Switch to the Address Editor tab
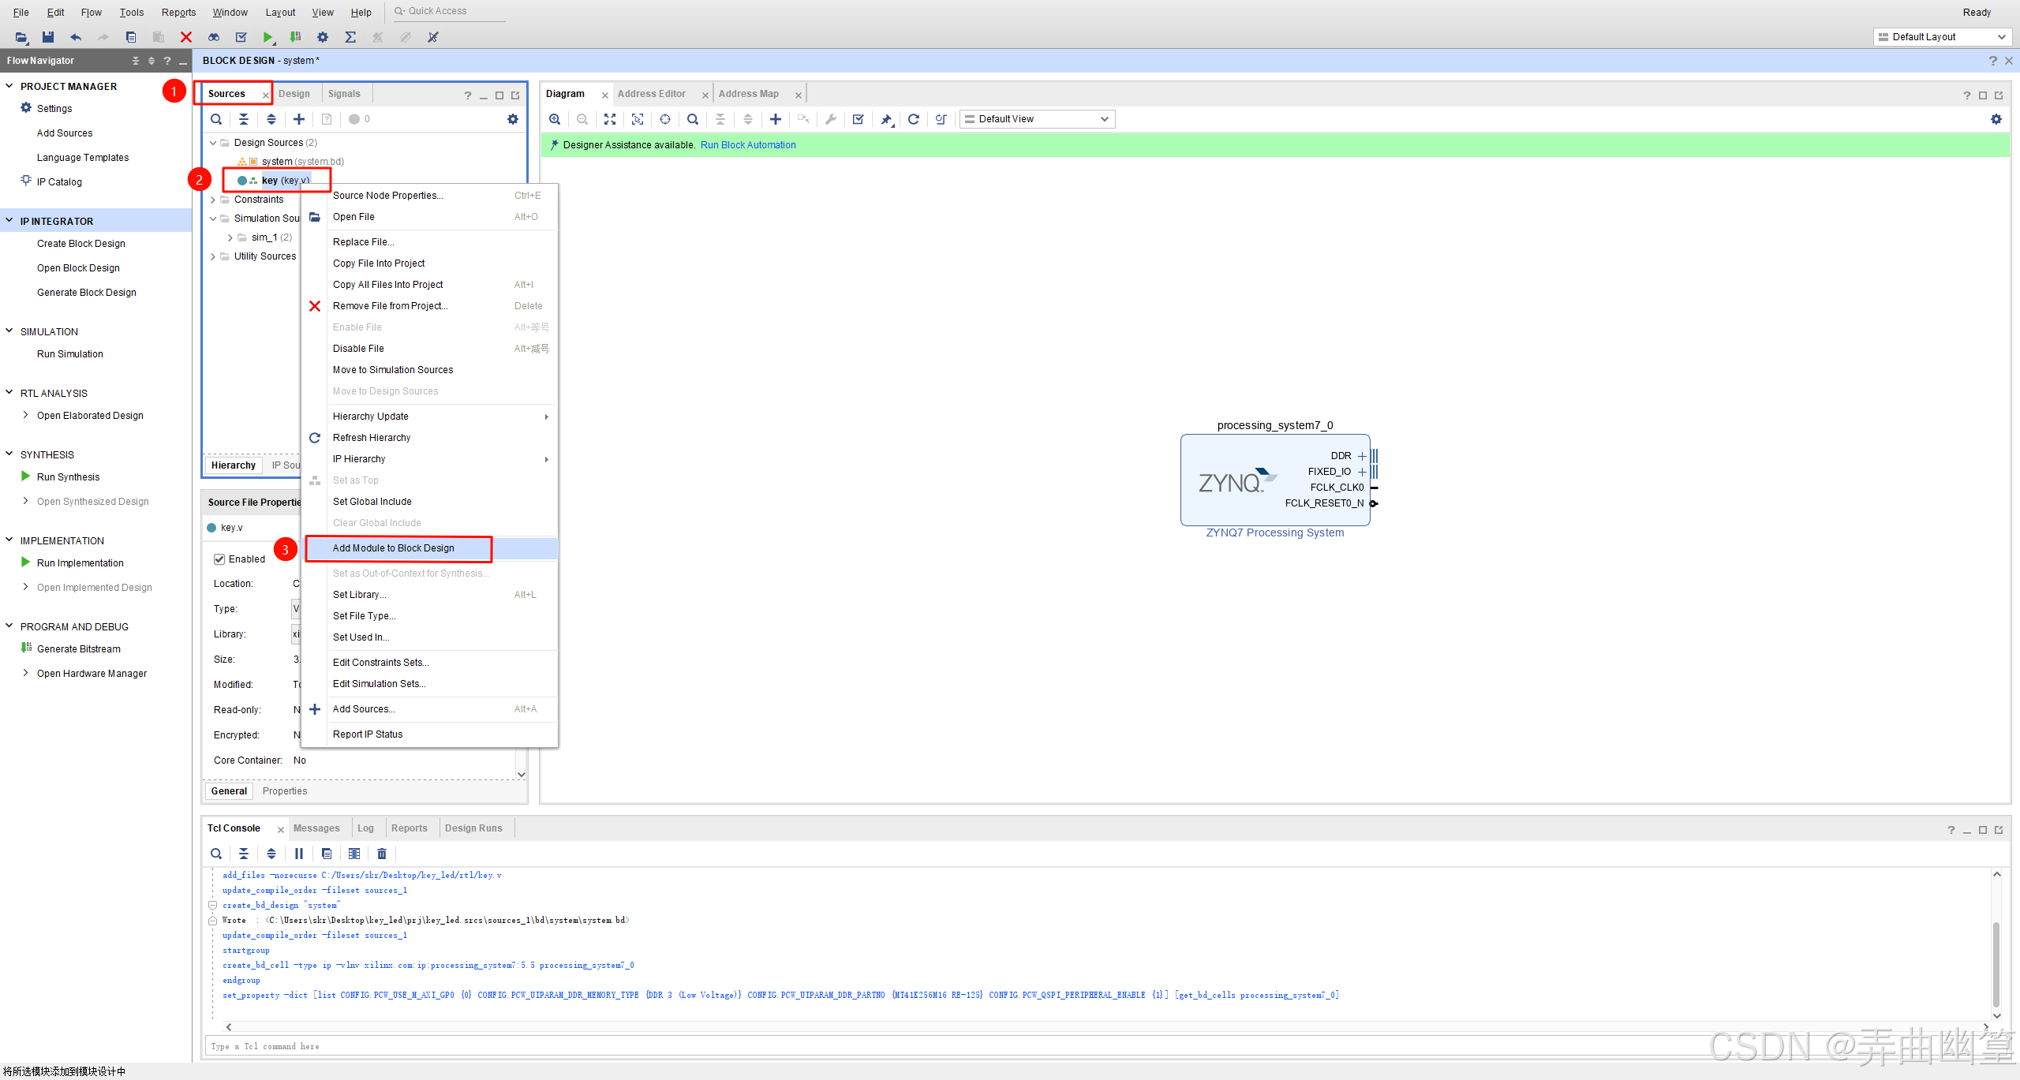 651,94
